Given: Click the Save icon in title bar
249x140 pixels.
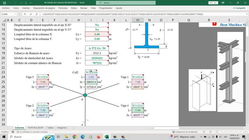Looking at the screenshot, I should 4,3.
